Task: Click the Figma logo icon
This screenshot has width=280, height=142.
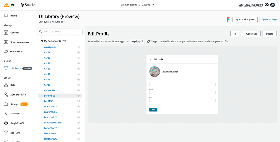Action: [228, 19]
